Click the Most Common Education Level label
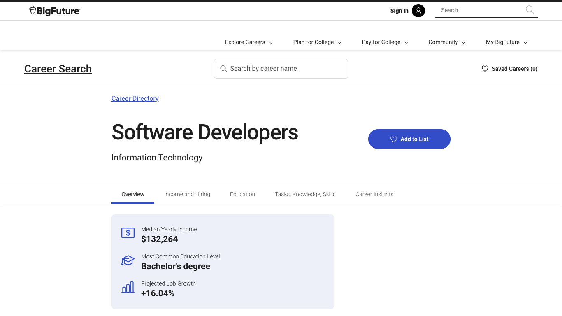Viewport: 562px width, 316px height. click(x=181, y=256)
